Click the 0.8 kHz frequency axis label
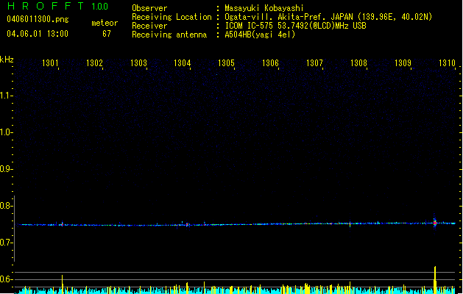Screen dimensions: 463x294 click(6, 206)
